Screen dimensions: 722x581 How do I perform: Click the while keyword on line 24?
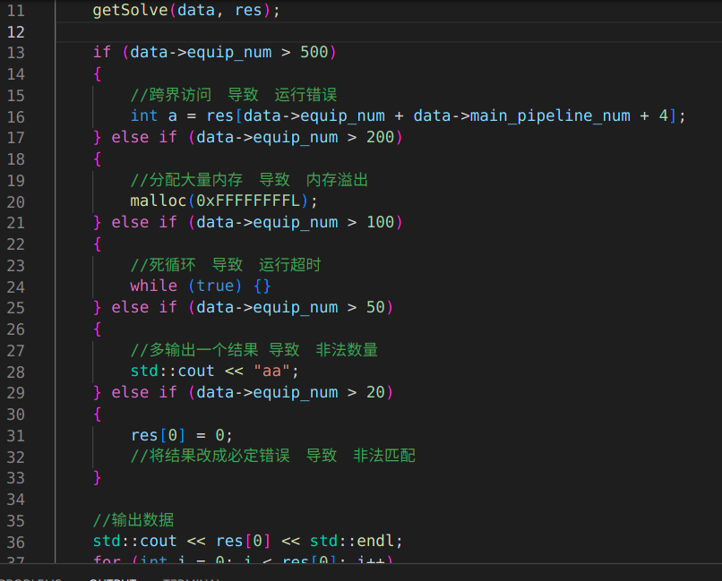tap(153, 286)
